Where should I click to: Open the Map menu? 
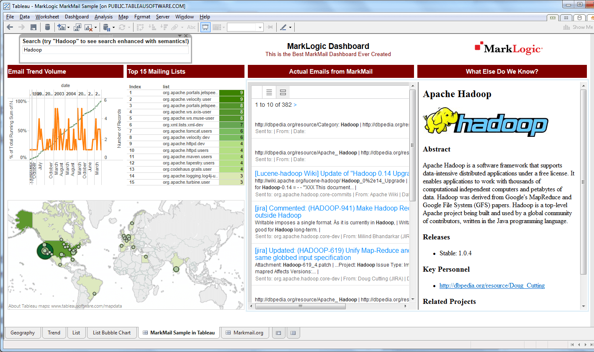coord(123,17)
